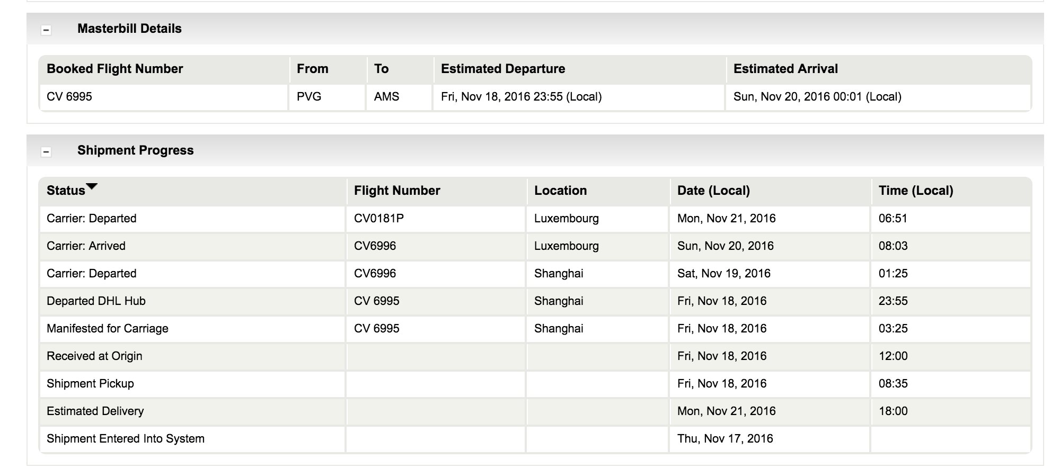Select the Carrier: Arrived row
The image size is (1060, 468).
535,246
